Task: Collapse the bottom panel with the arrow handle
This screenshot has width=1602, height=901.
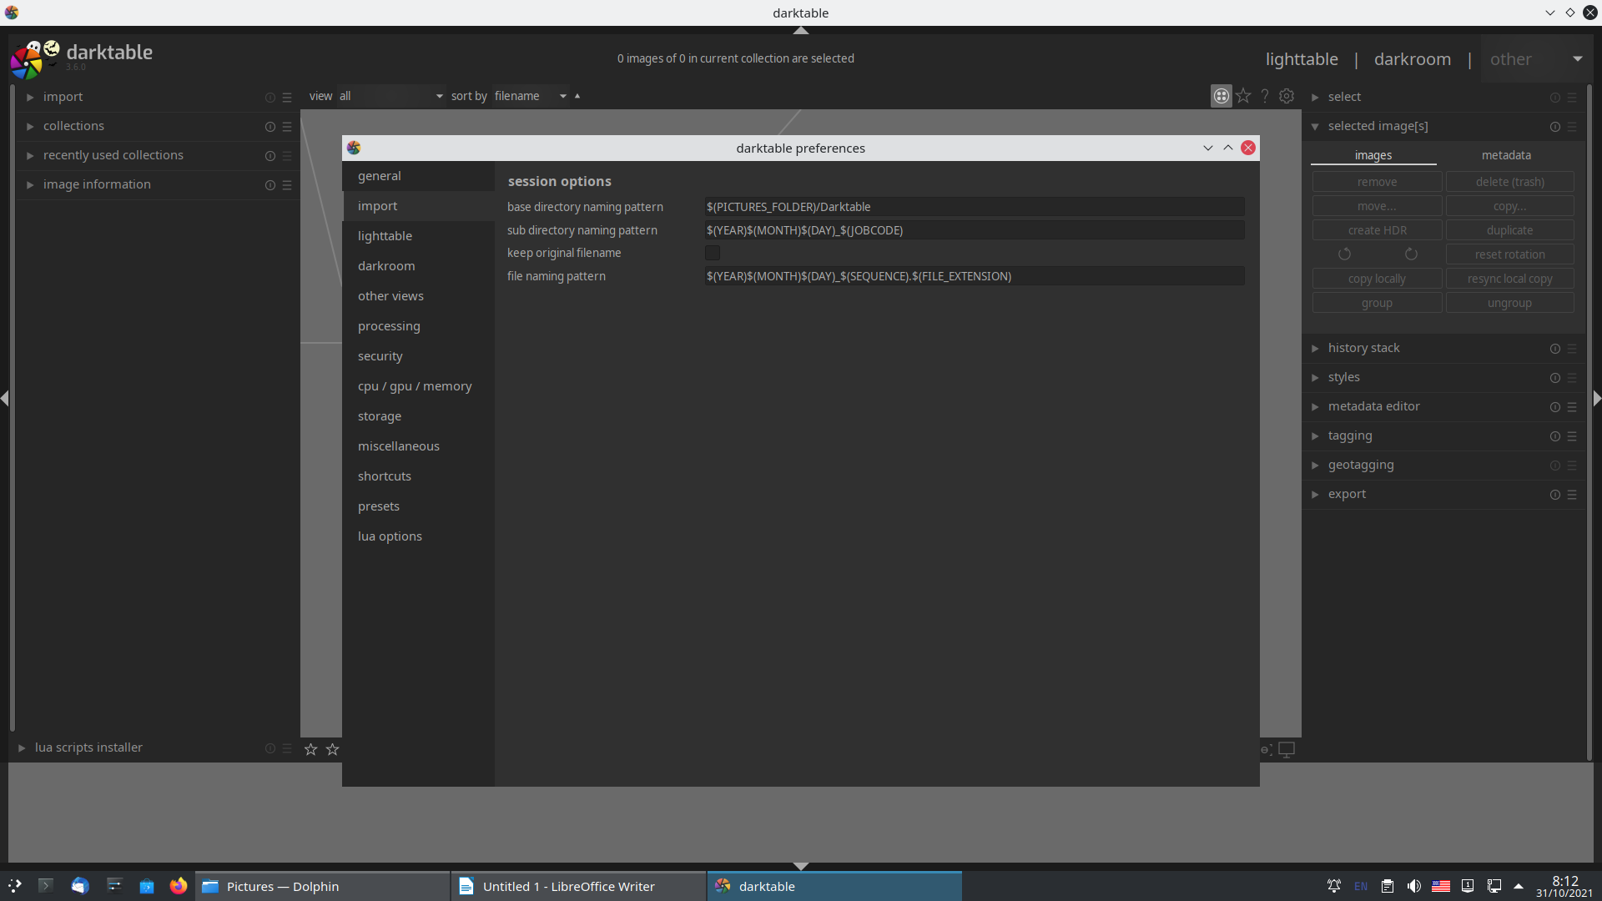Action: click(x=800, y=866)
